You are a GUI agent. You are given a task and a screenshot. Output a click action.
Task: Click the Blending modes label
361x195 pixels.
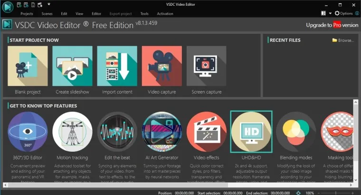(x=296, y=157)
